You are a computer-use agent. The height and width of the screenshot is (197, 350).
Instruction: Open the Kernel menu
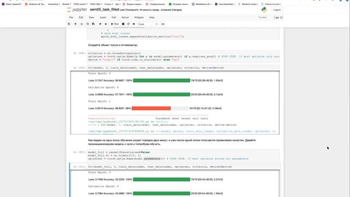click(125, 18)
